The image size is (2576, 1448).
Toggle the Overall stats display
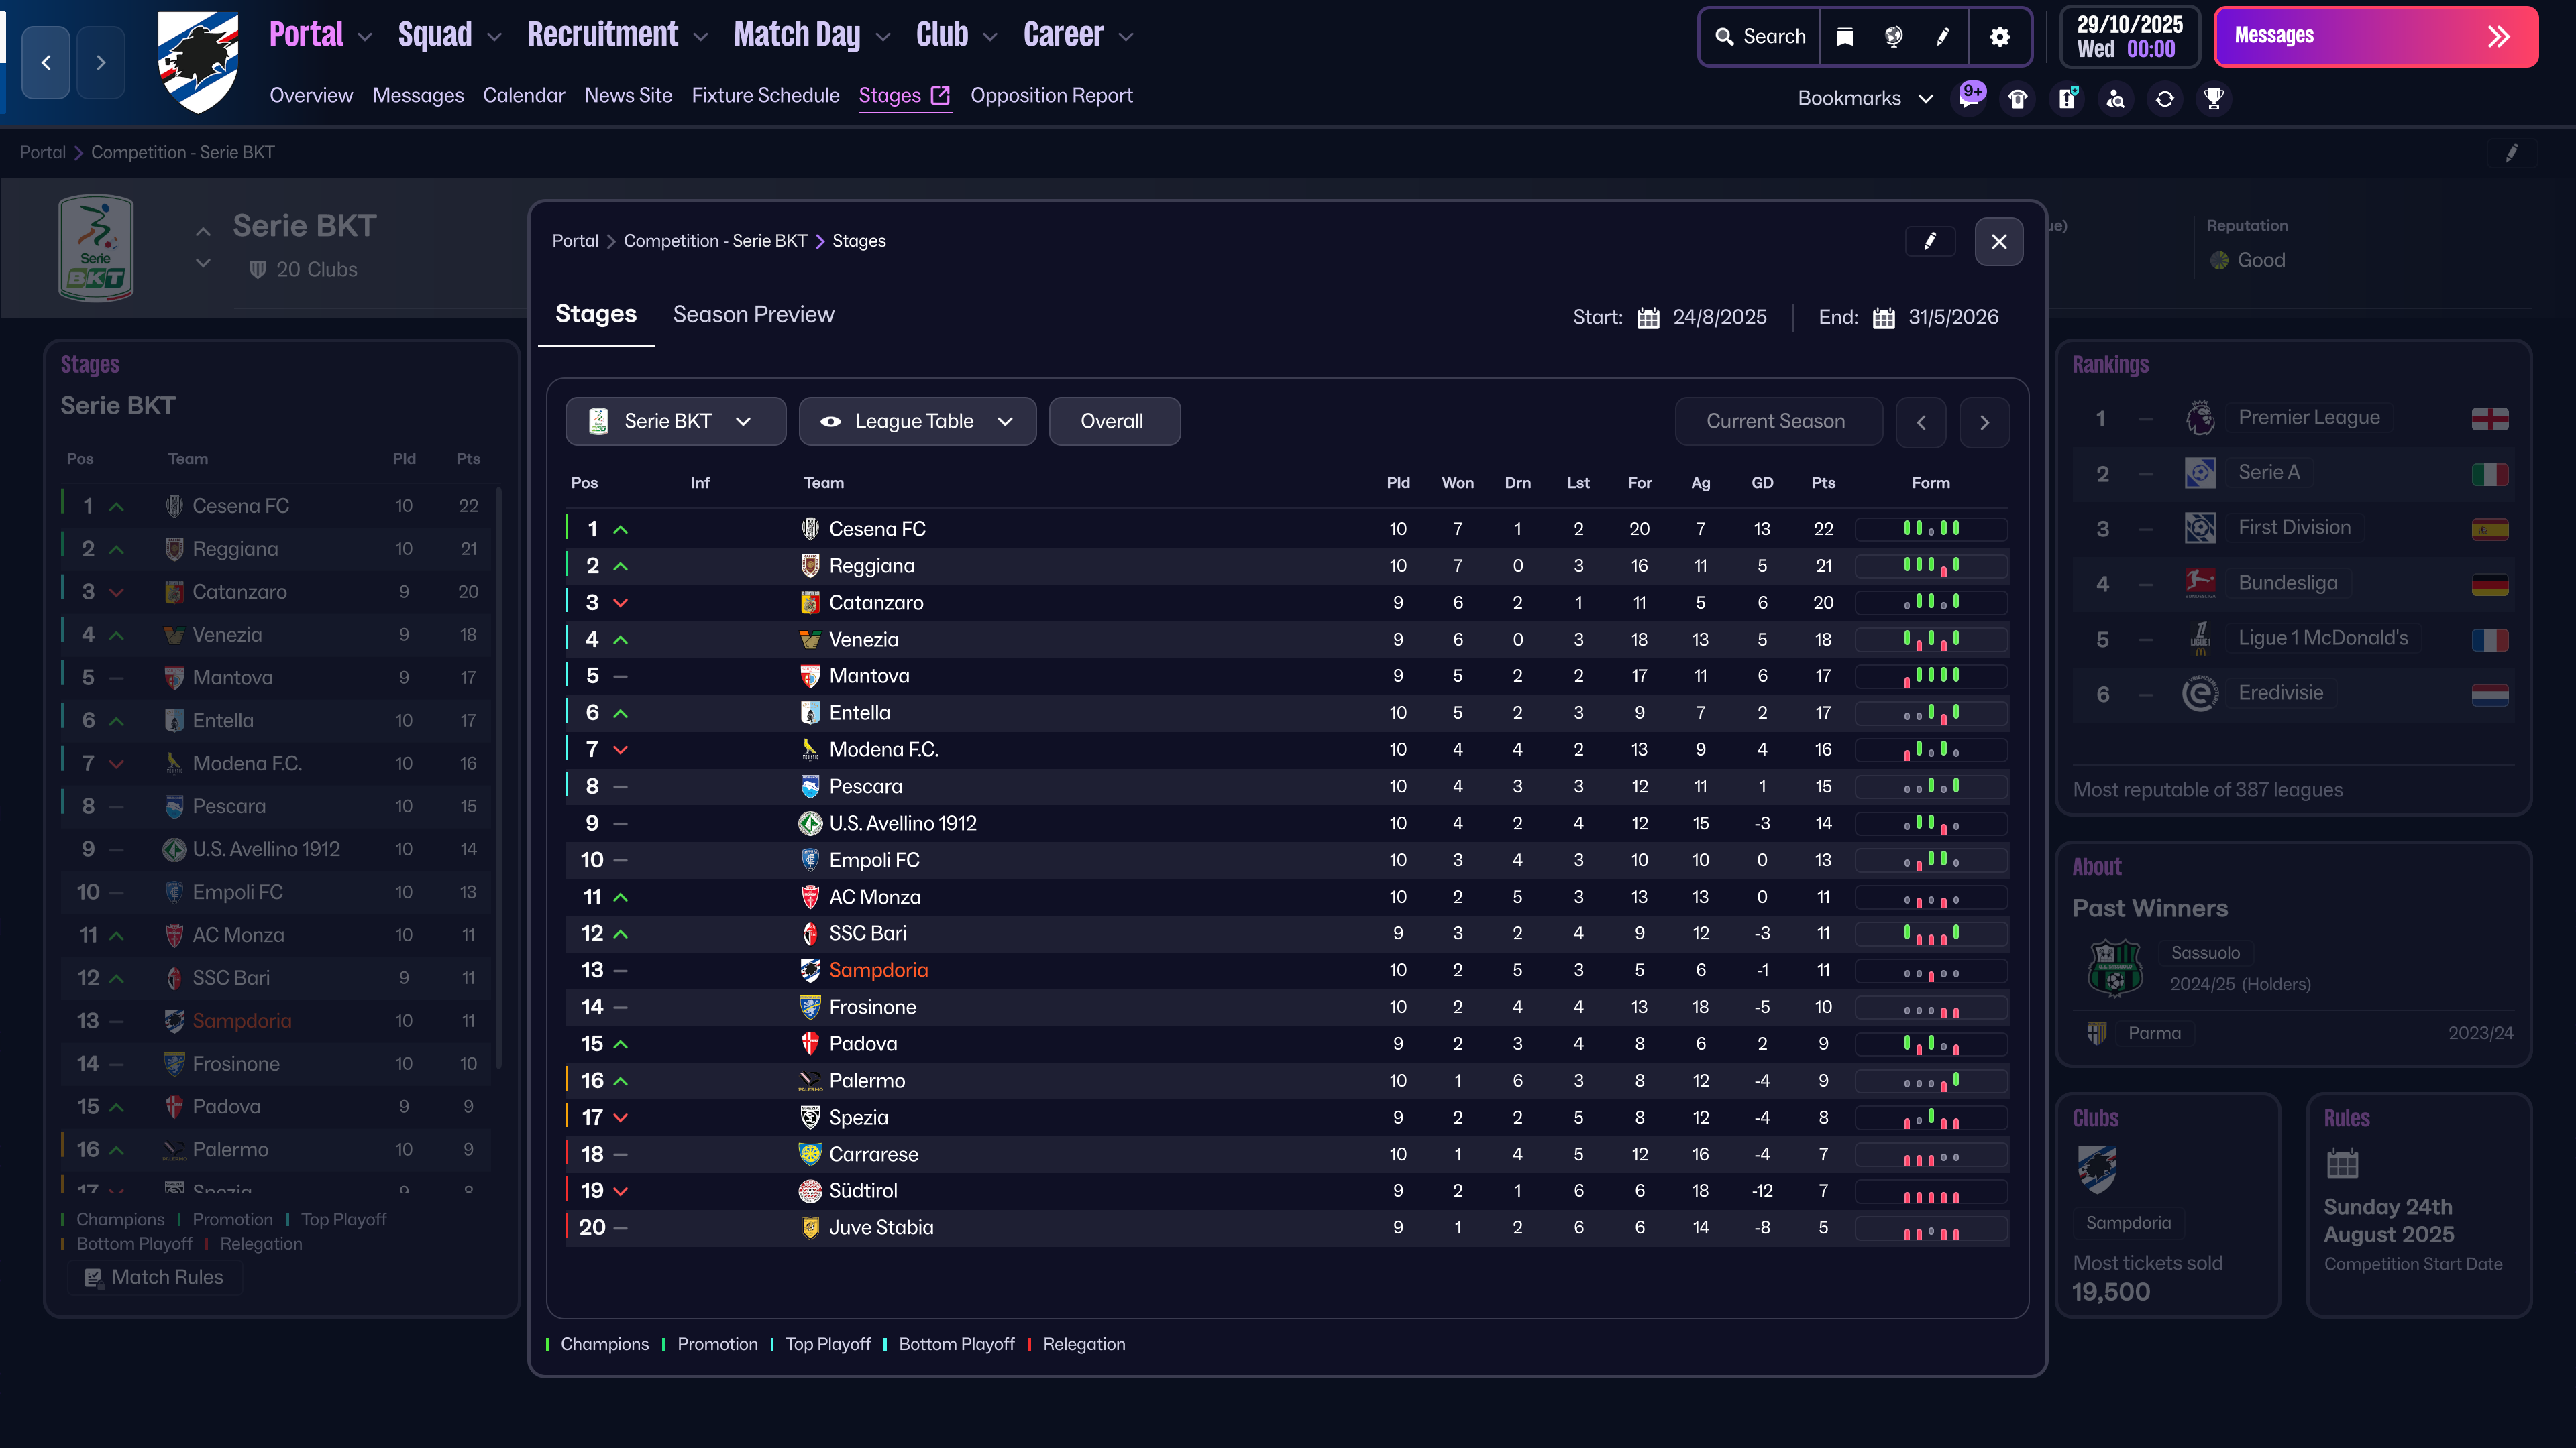click(1114, 421)
